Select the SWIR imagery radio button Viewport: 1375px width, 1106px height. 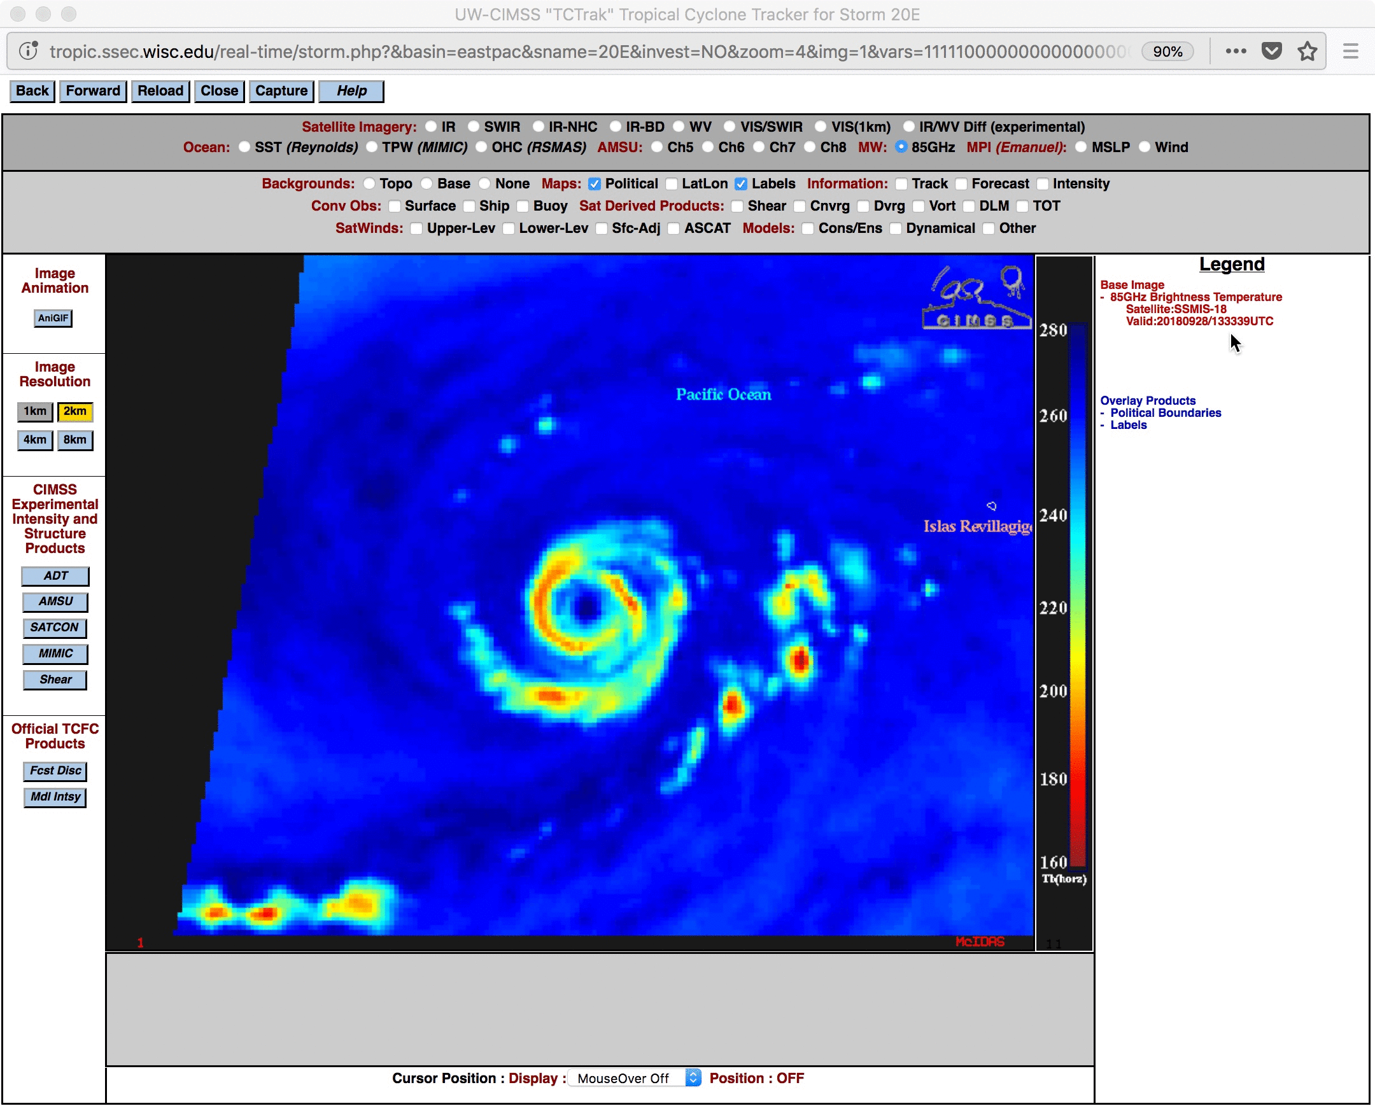(473, 127)
